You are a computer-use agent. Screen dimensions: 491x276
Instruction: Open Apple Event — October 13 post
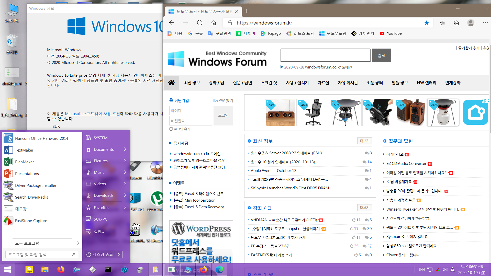point(273,170)
